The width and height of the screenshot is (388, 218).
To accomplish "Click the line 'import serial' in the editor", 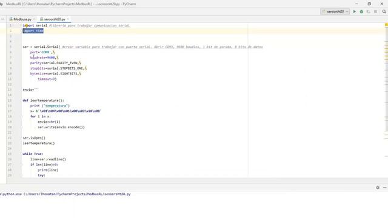I will click(x=35, y=25).
